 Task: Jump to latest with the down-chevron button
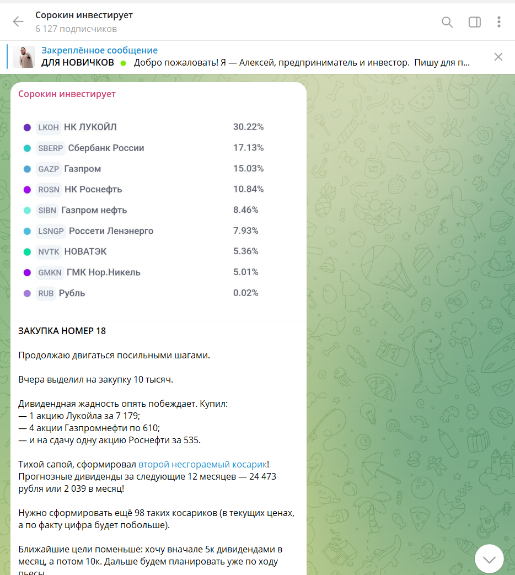(x=489, y=559)
